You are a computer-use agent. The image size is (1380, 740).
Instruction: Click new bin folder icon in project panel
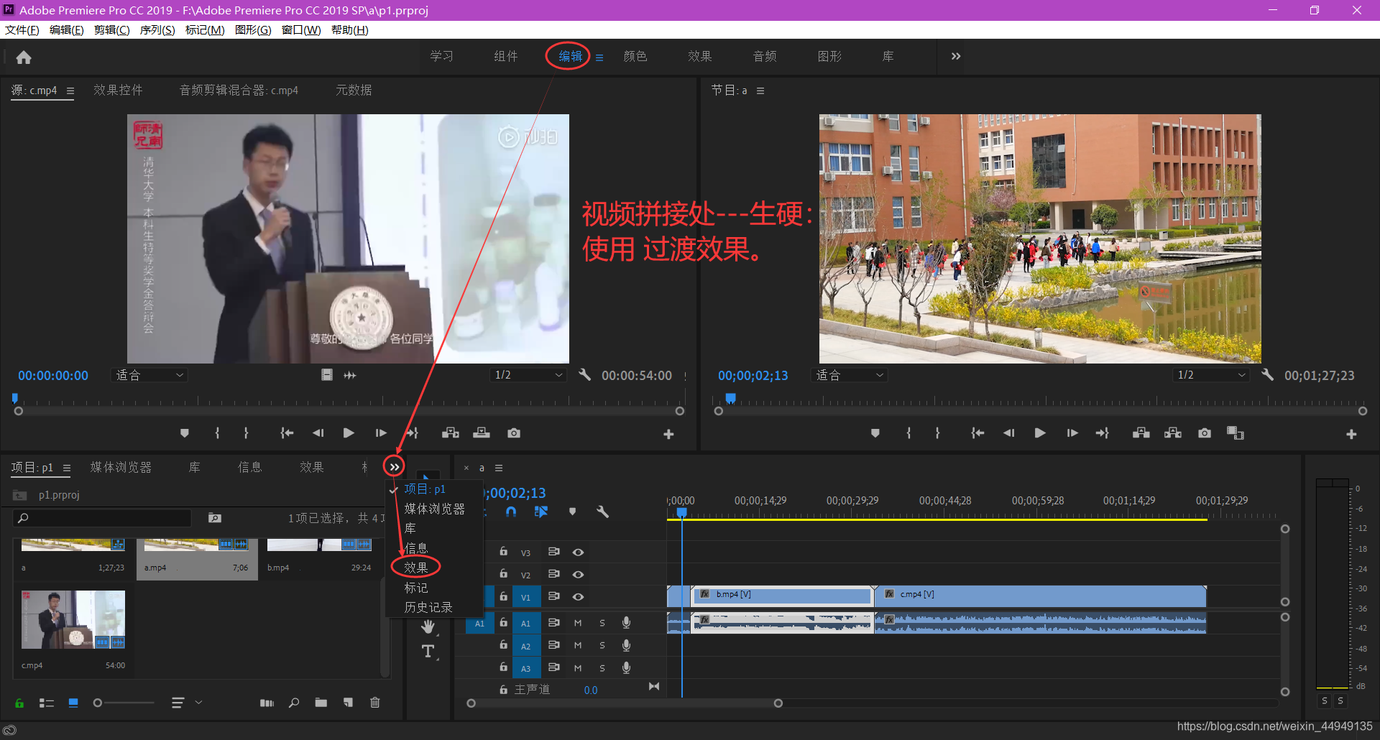pyautogui.click(x=321, y=703)
